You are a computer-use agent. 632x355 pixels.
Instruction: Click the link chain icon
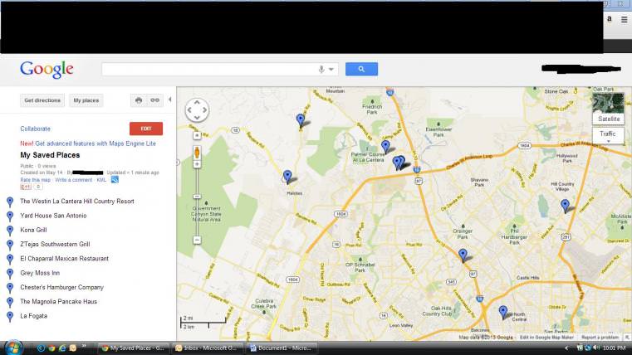154,100
